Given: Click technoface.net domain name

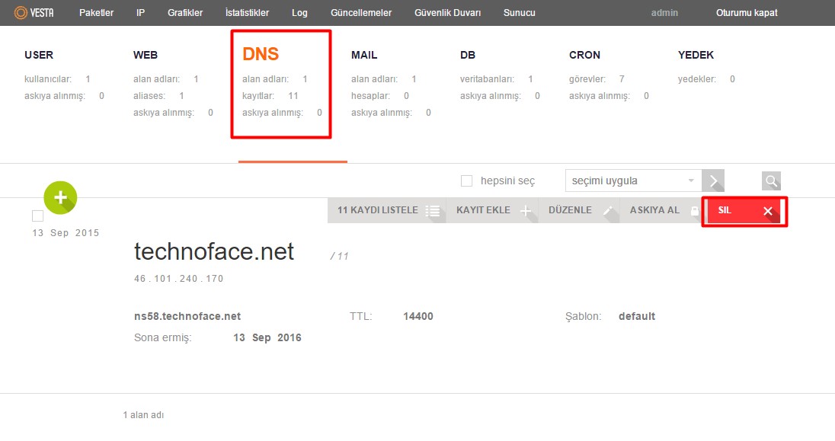Looking at the screenshot, I should pos(214,251).
